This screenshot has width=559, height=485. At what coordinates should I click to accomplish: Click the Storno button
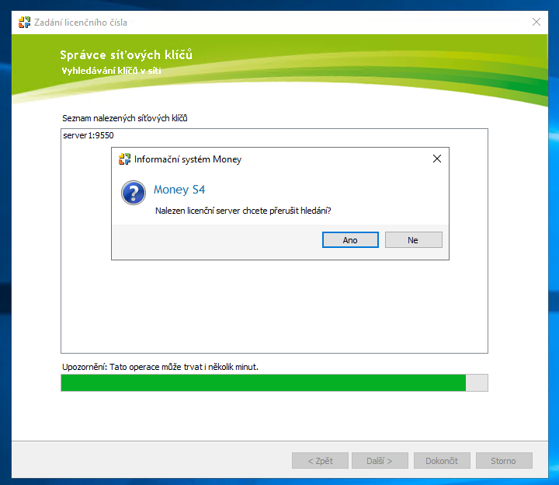pyautogui.click(x=504, y=461)
